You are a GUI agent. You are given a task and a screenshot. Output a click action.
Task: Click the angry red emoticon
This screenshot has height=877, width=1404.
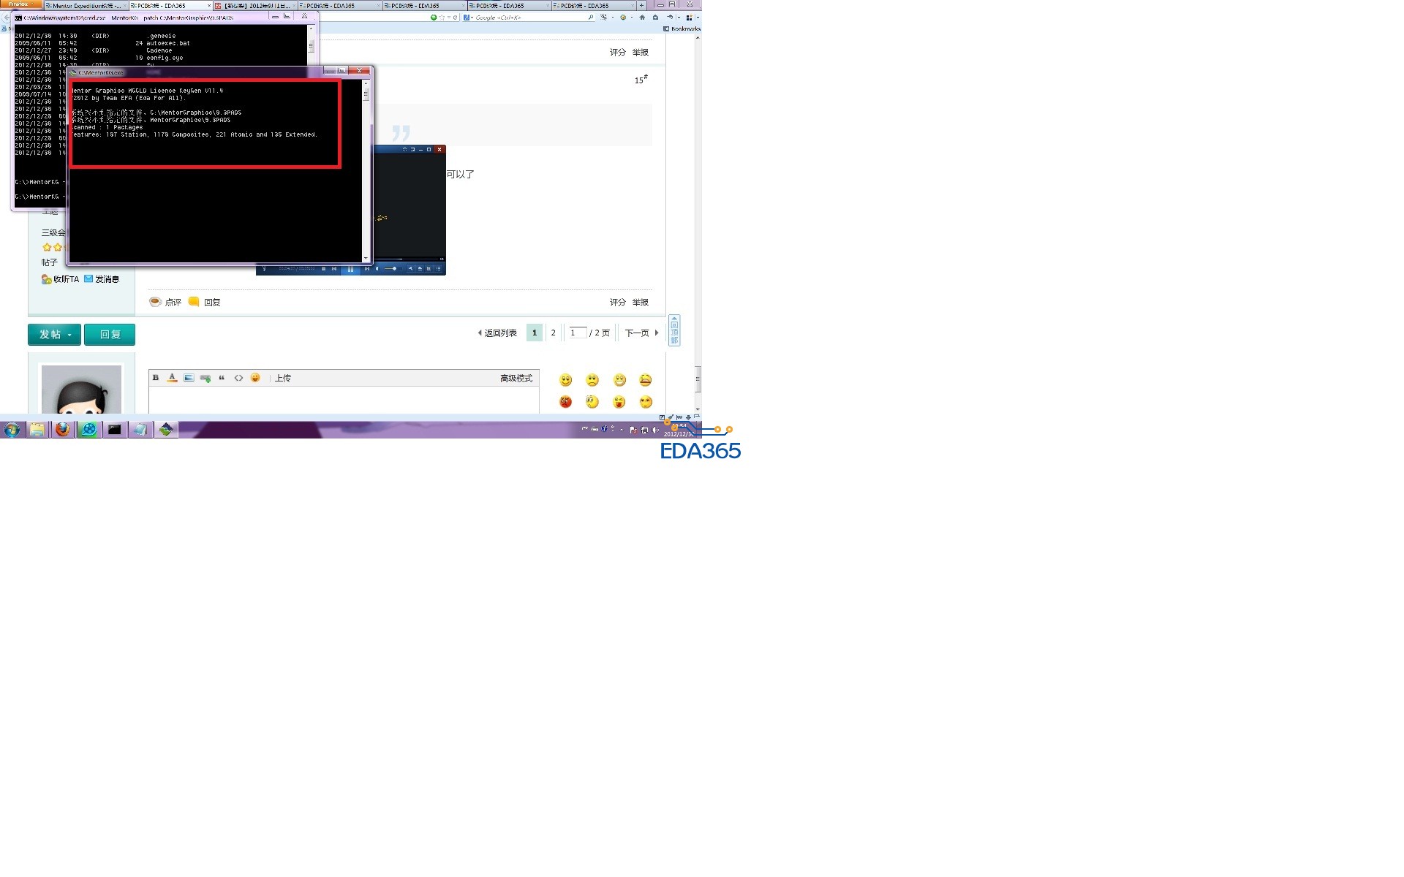[x=565, y=402]
